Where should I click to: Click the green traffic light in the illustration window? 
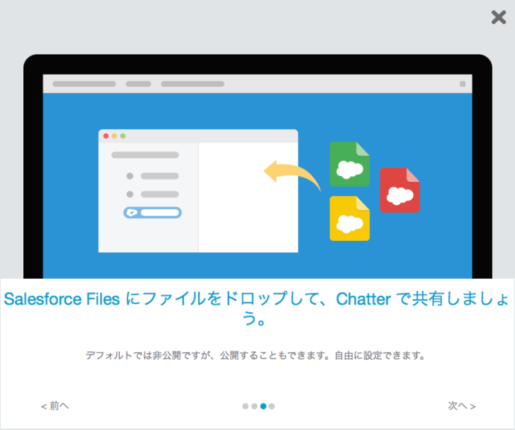tap(122, 136)
